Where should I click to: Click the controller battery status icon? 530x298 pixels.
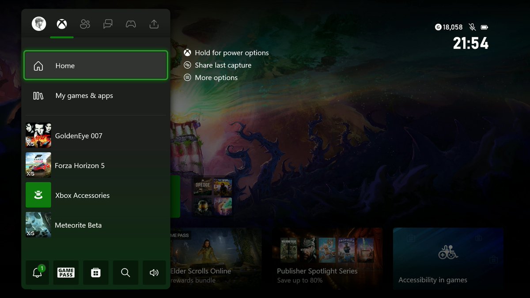(484, 27)
